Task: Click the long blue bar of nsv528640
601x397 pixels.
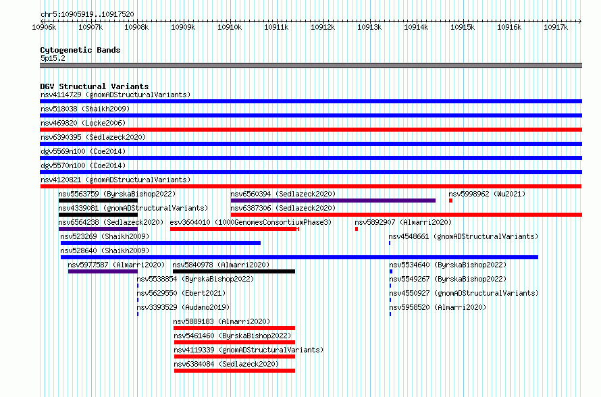Action: [299, 257]
